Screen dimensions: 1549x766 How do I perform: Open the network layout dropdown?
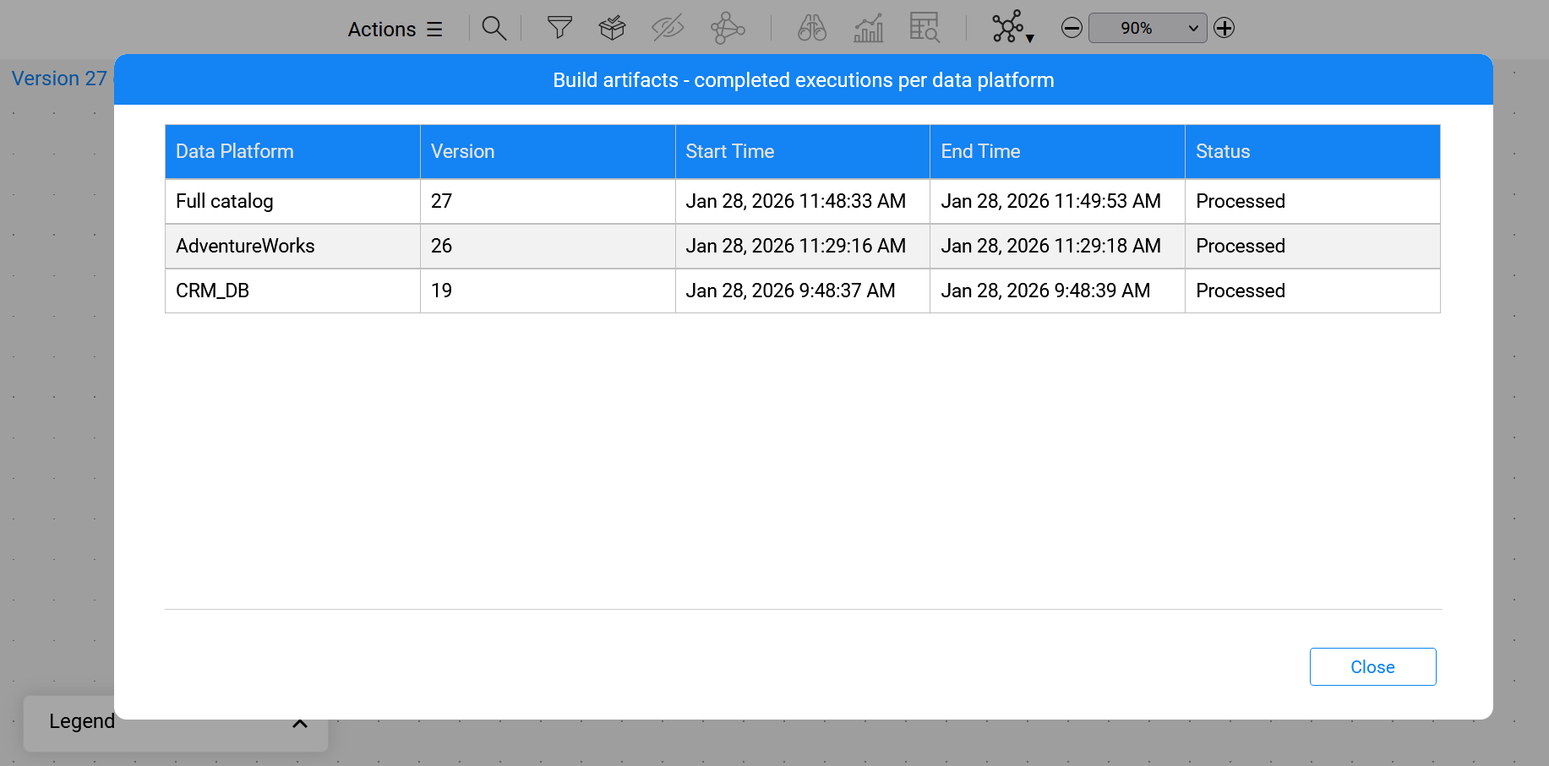pos(1012,29)
